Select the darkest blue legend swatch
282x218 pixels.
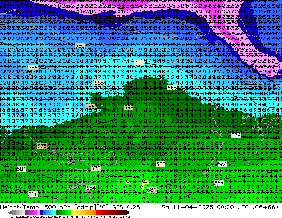[x=42, y=212]
